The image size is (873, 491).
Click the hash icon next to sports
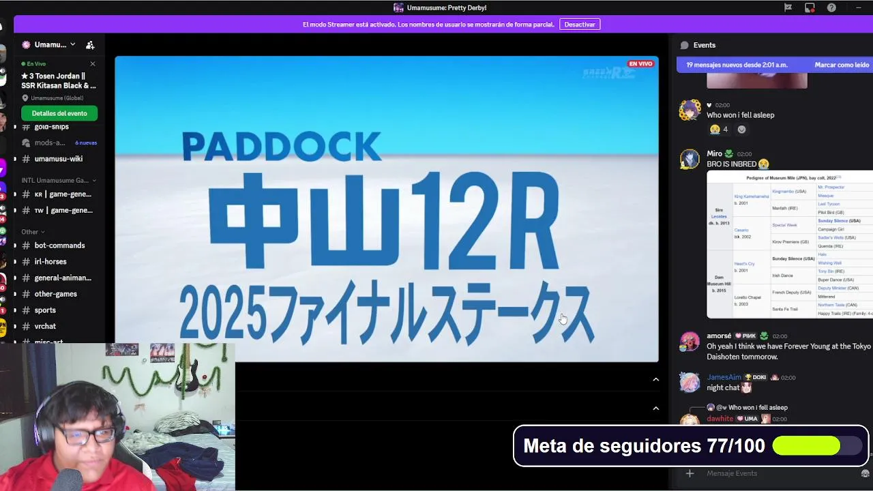point(25,310)
